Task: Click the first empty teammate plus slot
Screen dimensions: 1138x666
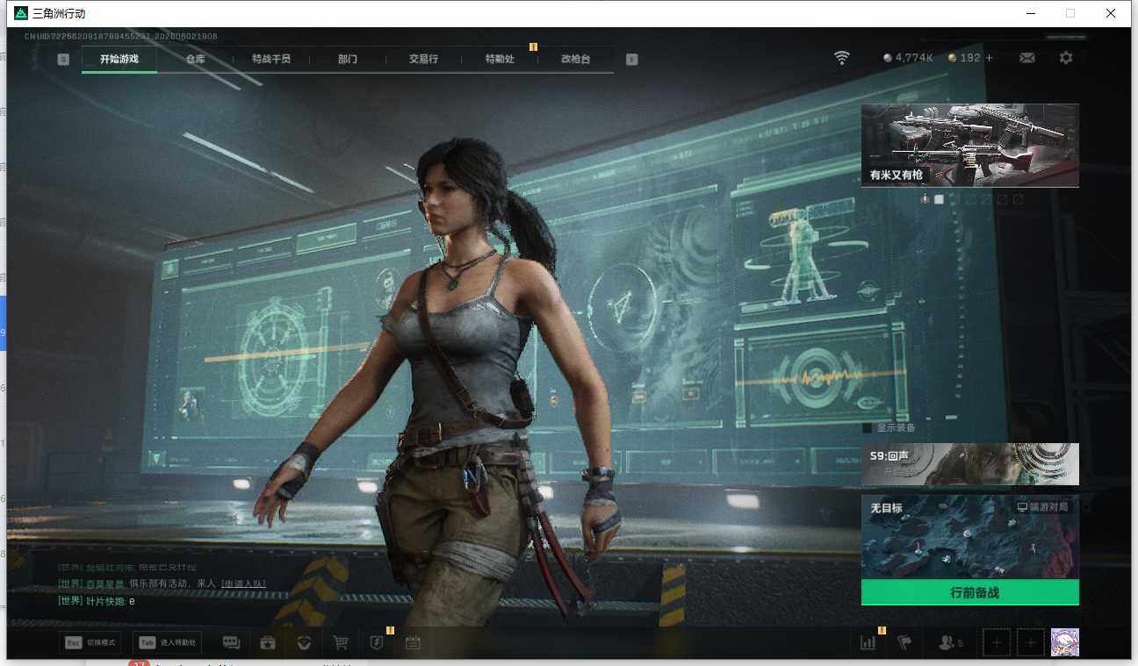Action: [x=997, y=642]
